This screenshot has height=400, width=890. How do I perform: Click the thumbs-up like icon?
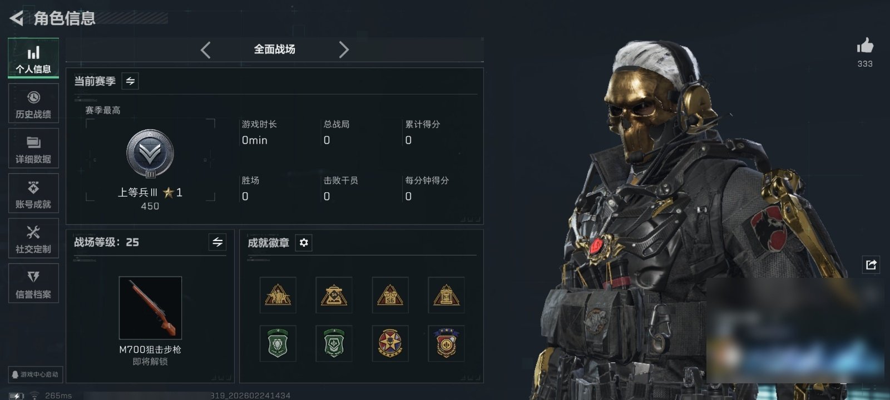pos(865,46)
